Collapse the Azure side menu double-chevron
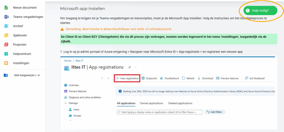Viewport: 284px width, 132px height. (x=108, y=78)
